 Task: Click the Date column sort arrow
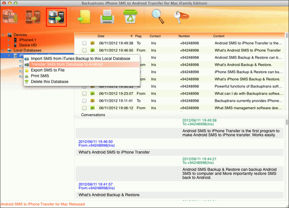[x=131, y=36]
